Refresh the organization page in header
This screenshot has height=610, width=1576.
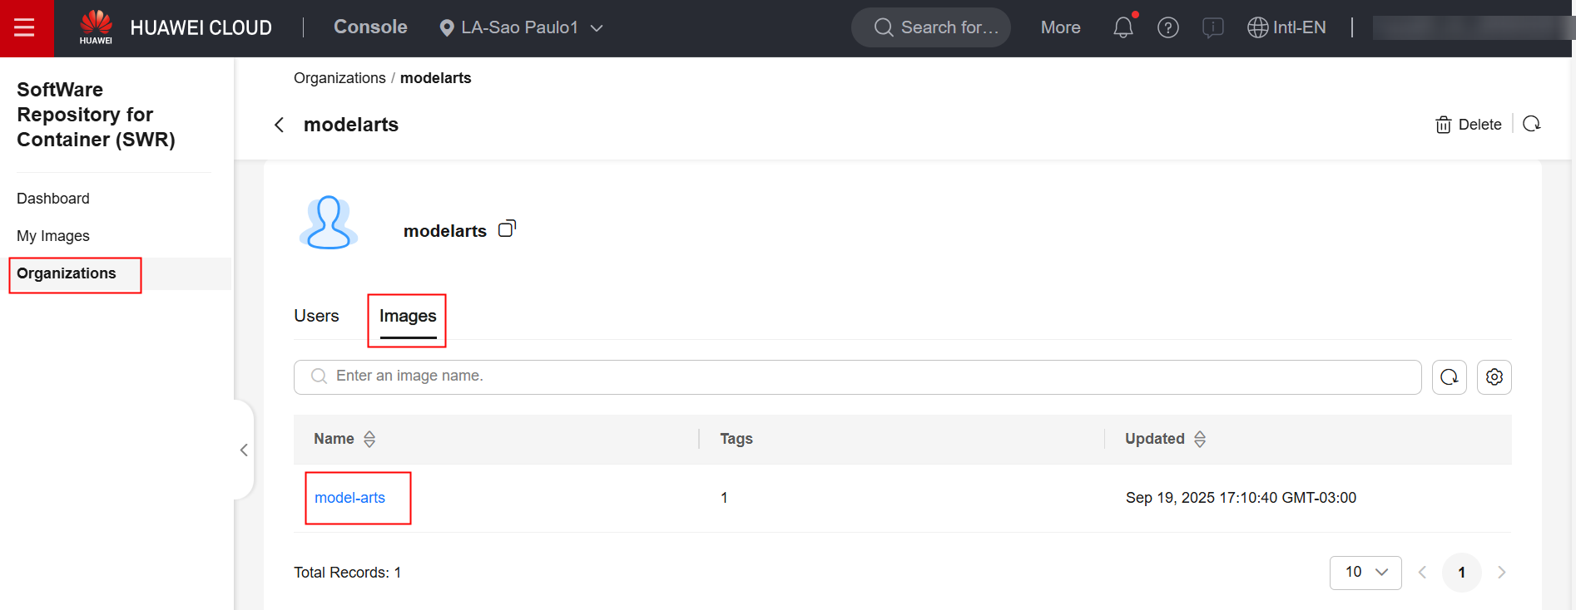pos(1531,124)
